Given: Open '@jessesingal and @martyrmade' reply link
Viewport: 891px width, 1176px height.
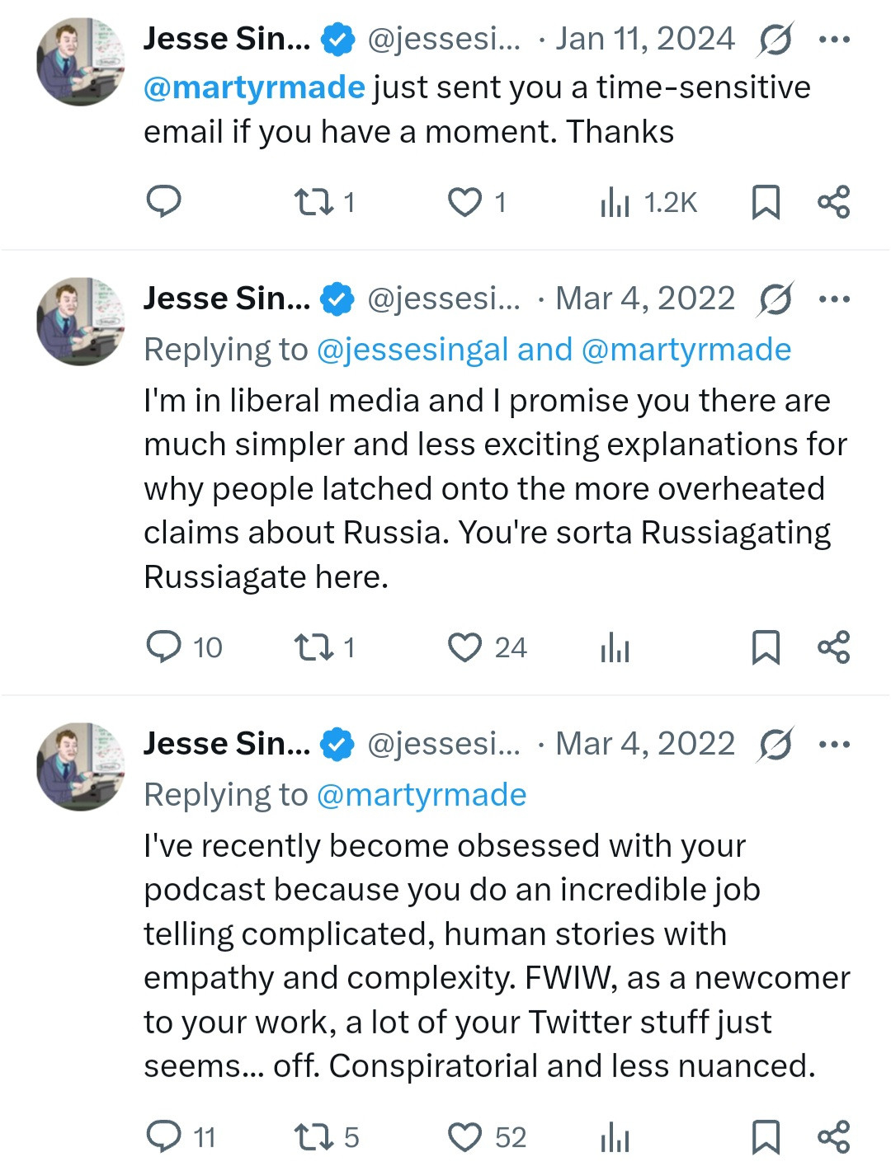Looking at the screenshot, I should point(554,350).
